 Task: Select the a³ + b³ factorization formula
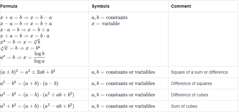point(37,106)
